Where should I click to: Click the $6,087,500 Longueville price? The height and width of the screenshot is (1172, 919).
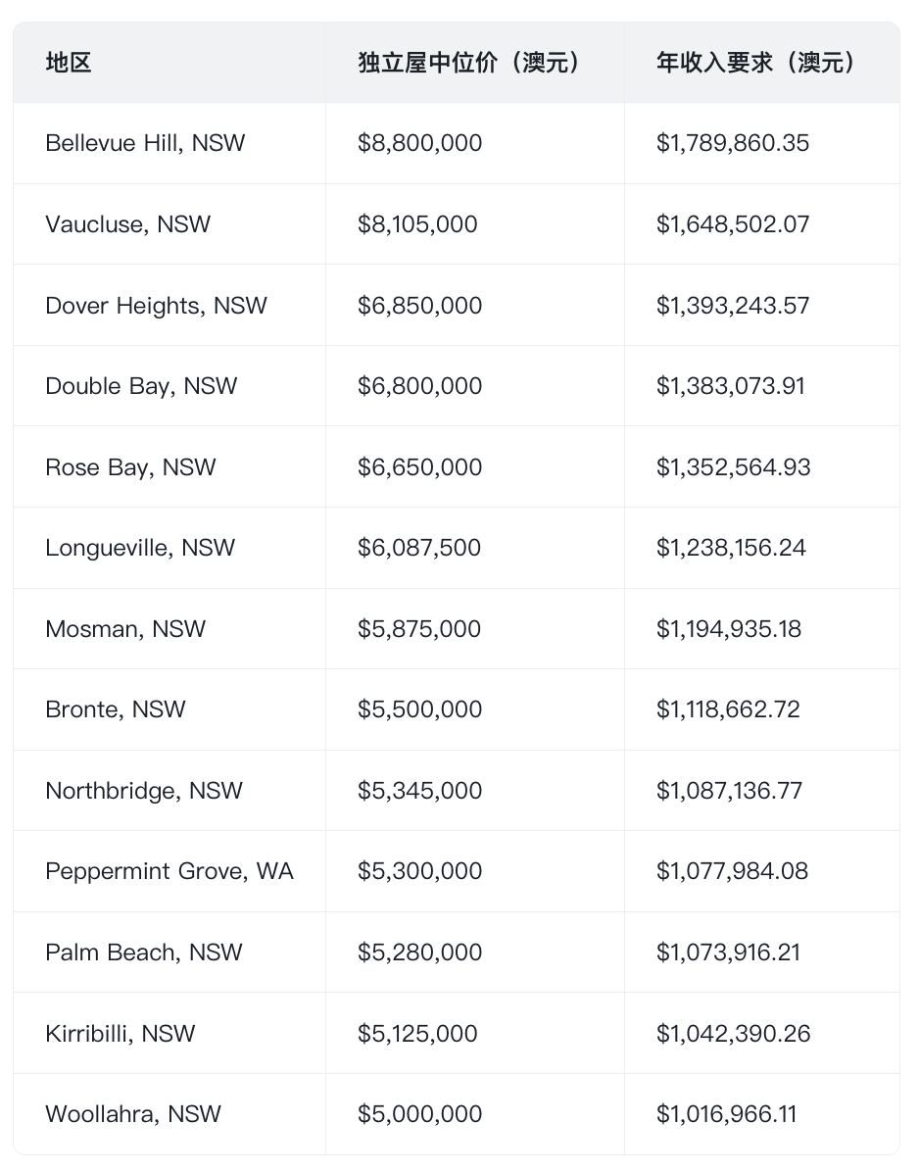click(419, 548)
